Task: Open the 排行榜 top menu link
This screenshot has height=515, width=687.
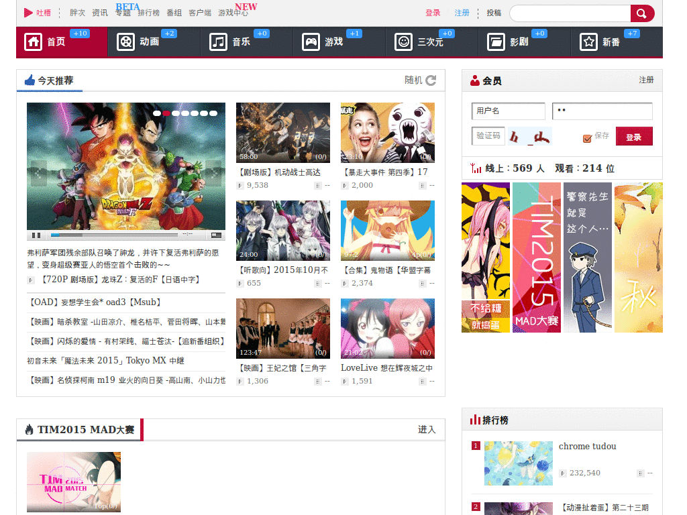Action: point(148,13)
